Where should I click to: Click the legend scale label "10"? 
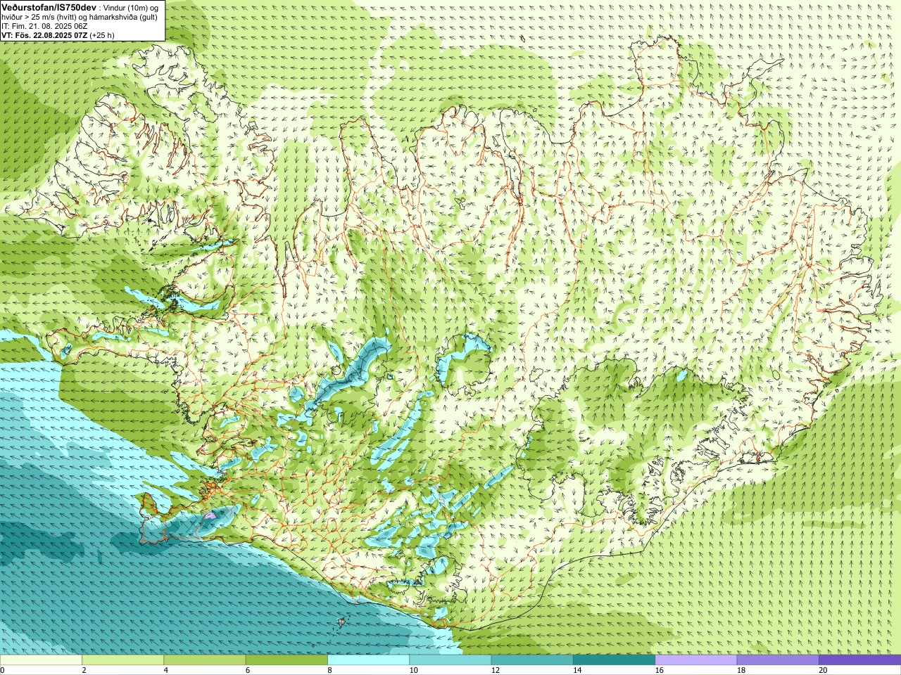click(413, 670)
